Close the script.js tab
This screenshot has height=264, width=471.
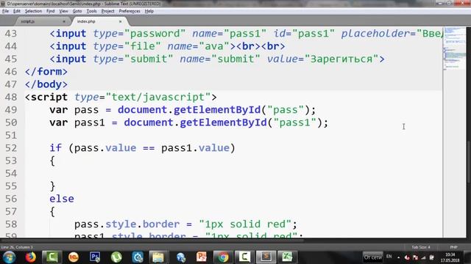64,21
